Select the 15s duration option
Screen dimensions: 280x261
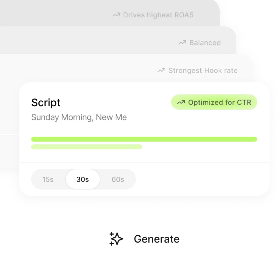click(x=48, y=179)
